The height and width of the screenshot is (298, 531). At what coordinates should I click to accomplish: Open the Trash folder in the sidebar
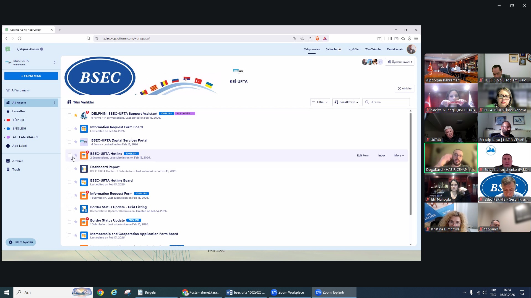pyautogui.click(x=16, y=170)
